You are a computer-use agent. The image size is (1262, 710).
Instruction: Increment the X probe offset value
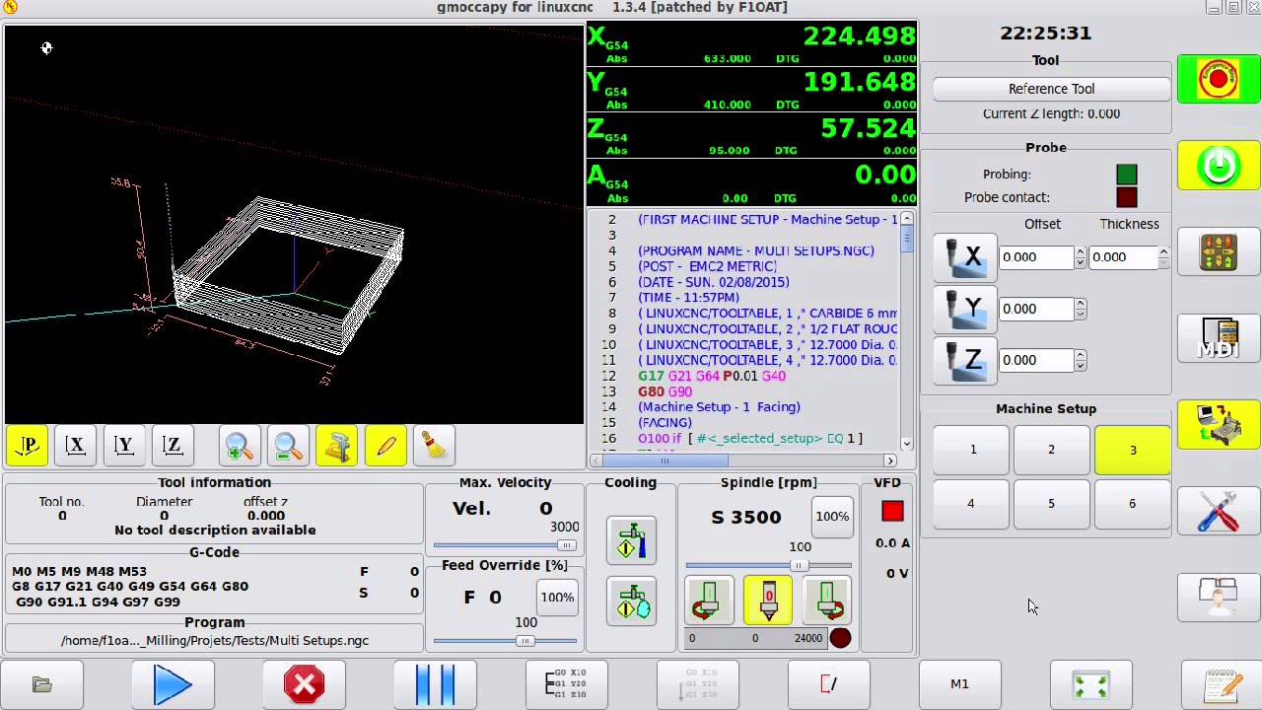(x=1080, y=251)
